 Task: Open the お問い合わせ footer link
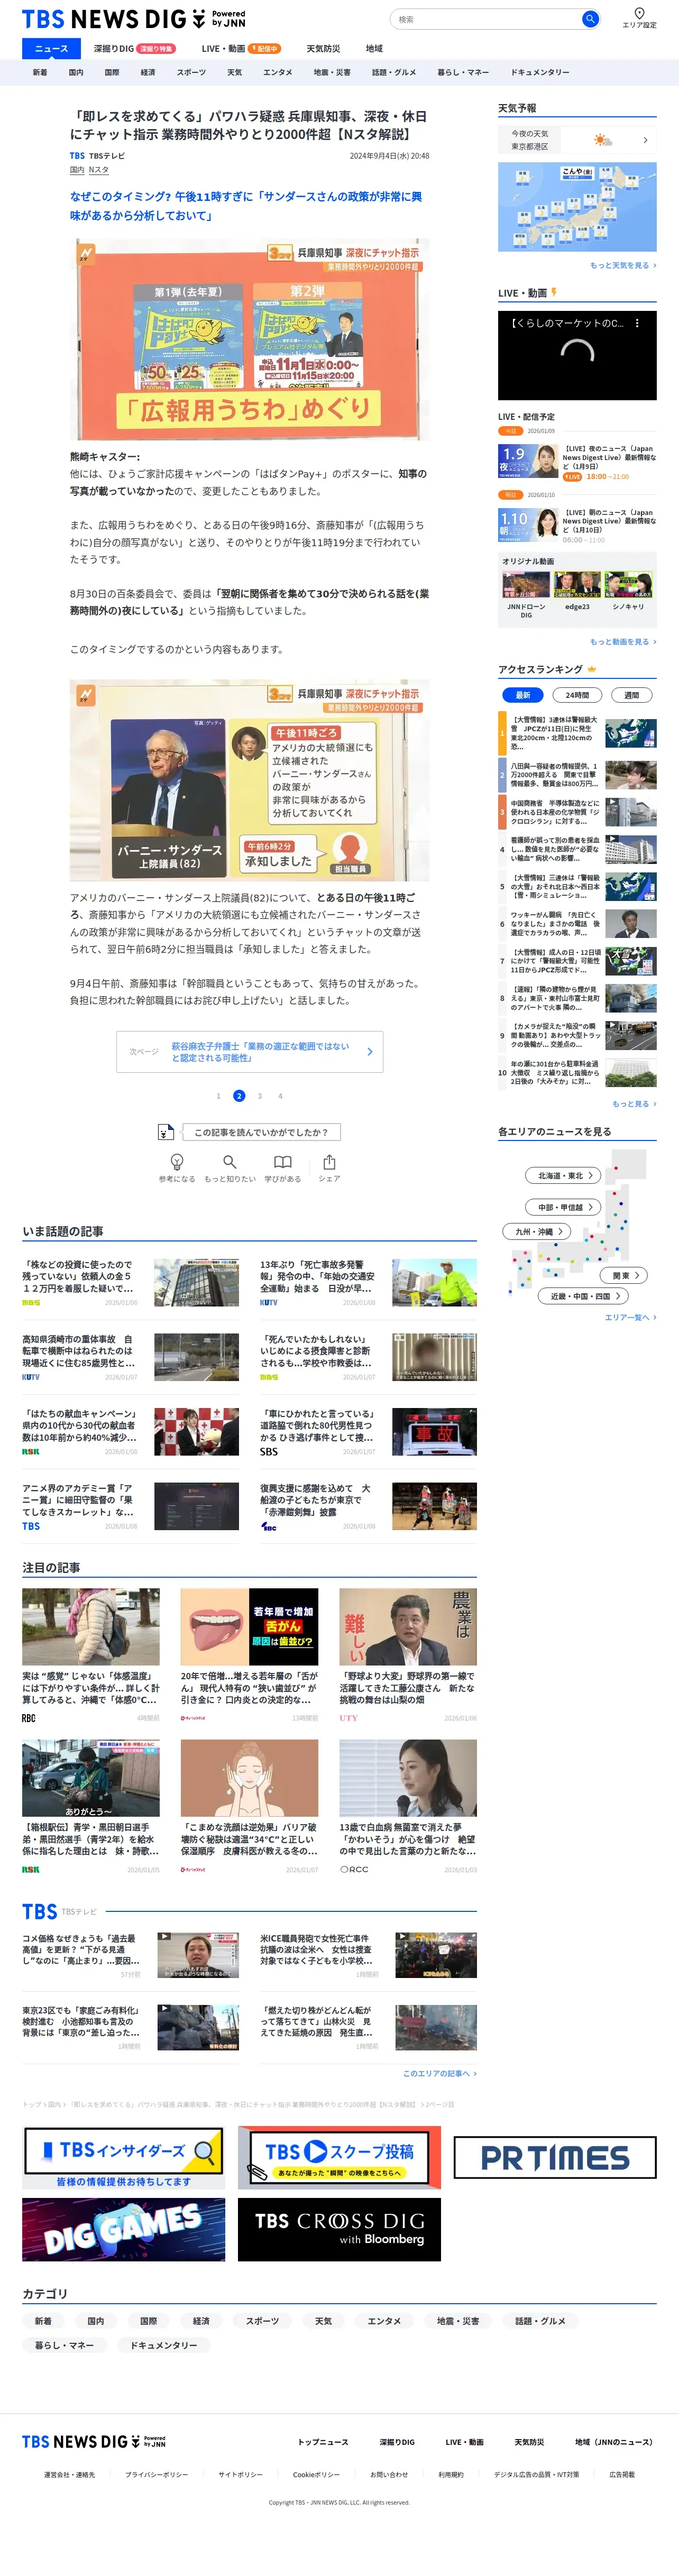tap(389, 2475)
